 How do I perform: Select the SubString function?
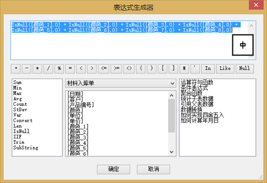click(x=26, y=148)
